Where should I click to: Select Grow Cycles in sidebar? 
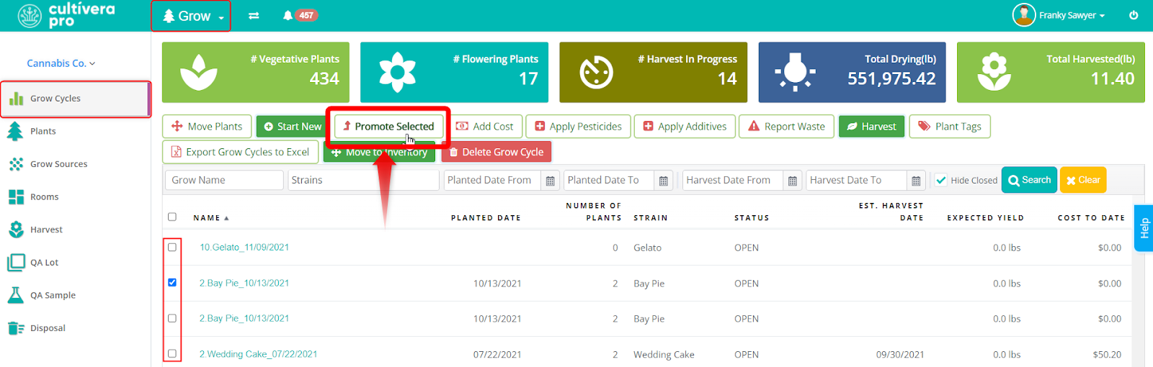(75, 99)
